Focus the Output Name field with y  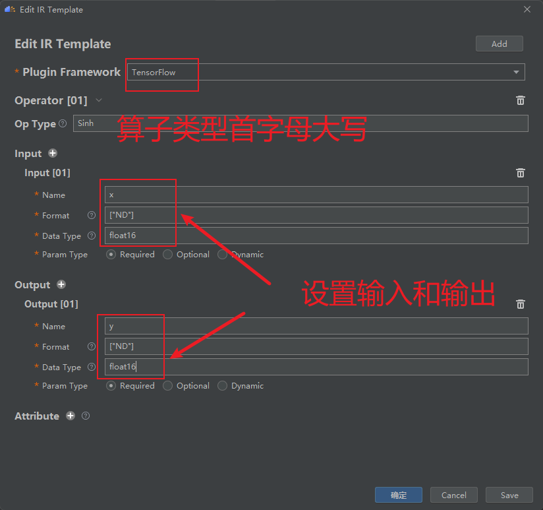coord(316,326)
